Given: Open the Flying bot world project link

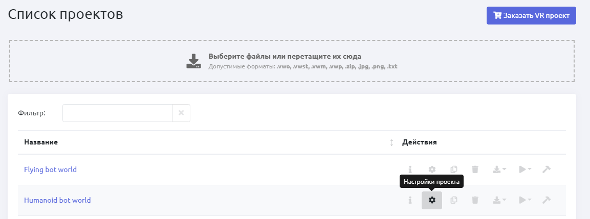Looking at the screenshot, I should (50, 169).
